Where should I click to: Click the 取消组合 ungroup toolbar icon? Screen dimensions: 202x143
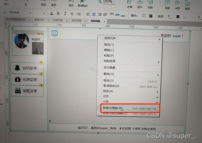[x=82, y=1]
